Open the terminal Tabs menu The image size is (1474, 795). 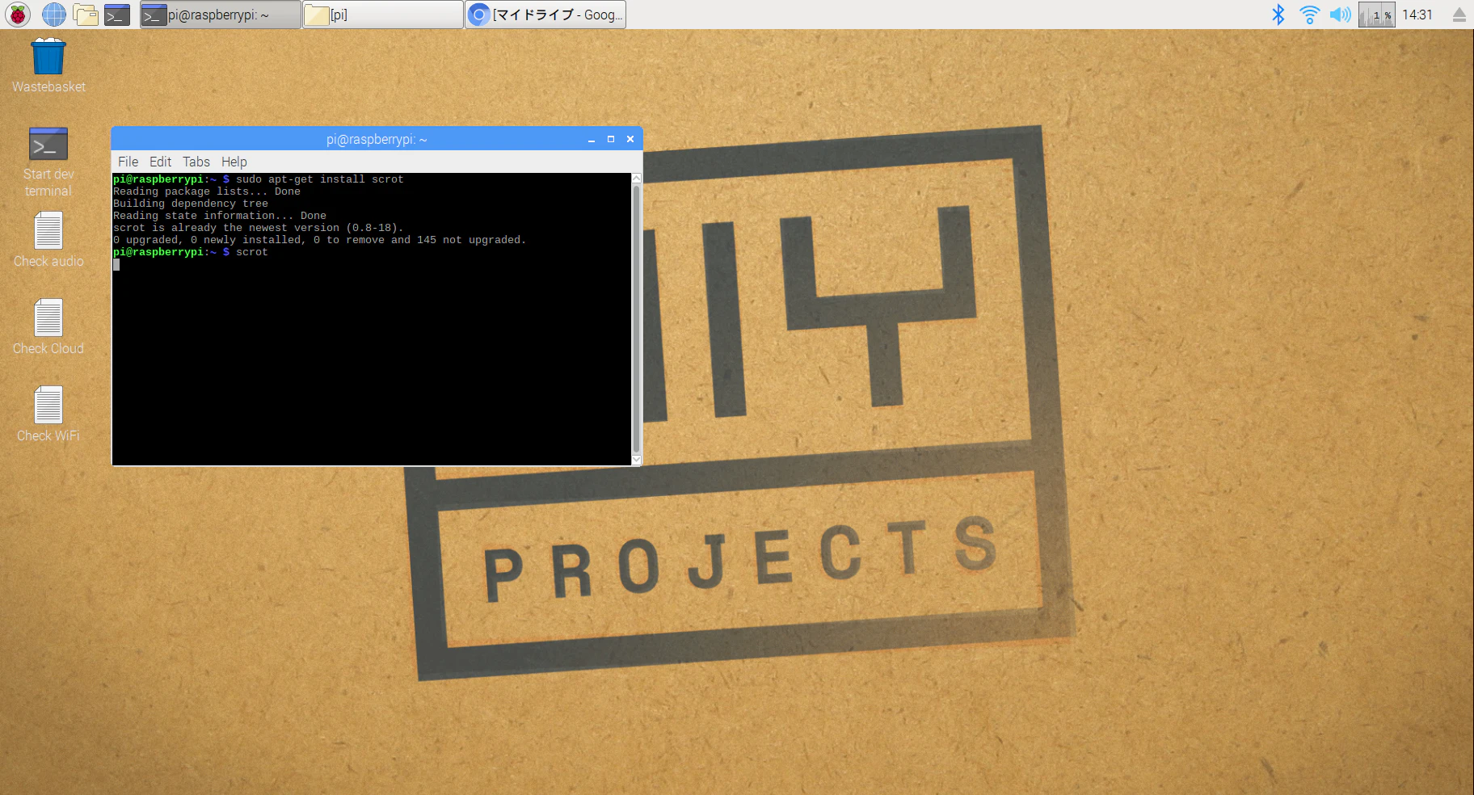click(196, 162)
